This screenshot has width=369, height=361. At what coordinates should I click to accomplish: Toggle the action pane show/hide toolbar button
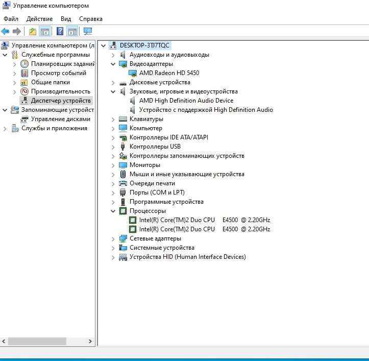pos(72,32)
